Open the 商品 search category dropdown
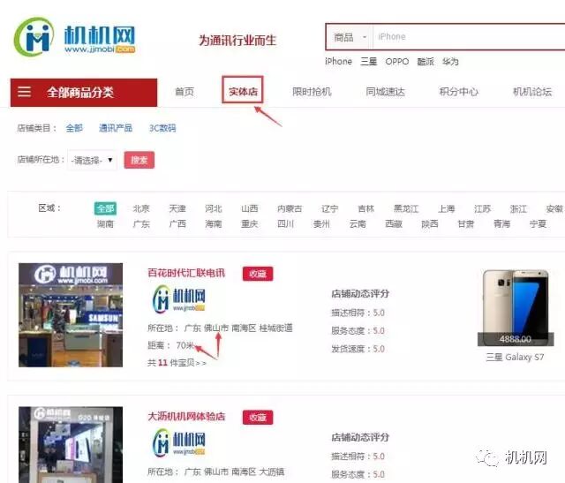565x483 pixels. click(x=350, y=37)
